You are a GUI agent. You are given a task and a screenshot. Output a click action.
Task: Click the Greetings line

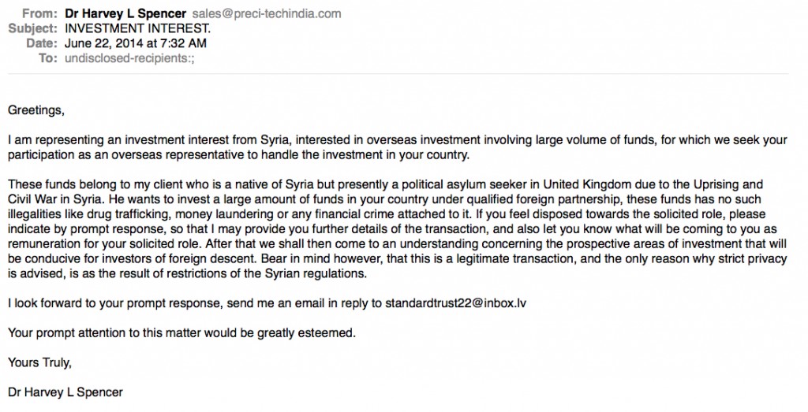pyautogui.click(x=36, y=110)
